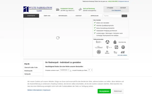
Task: Click the Referenzkunden heading
Action: [98, 39]
